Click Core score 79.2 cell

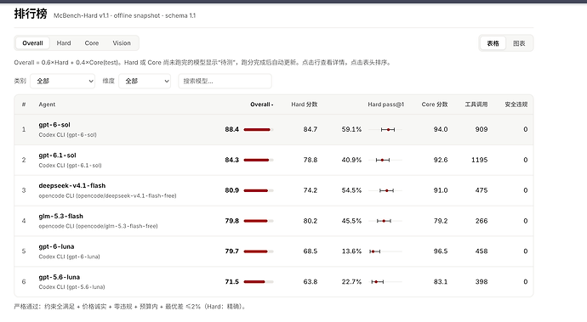pyautogui.click(x=441, y=221)
